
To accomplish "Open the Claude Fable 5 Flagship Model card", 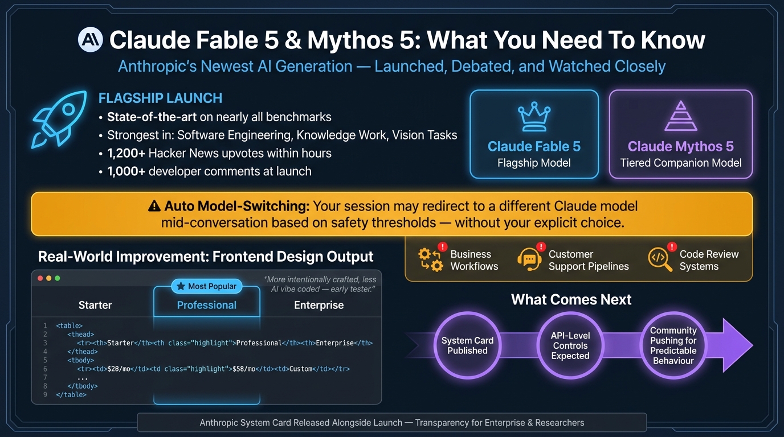I will tap(534, 134).
